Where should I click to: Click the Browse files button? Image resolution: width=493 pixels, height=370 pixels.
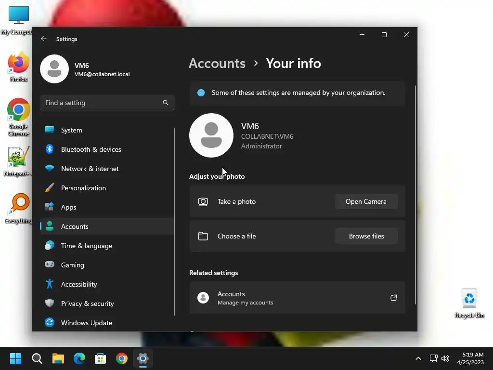pyautogui.click(x=366, y=236)
